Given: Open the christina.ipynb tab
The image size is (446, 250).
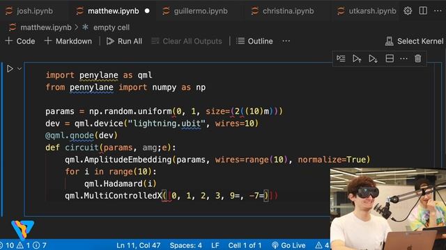Looking at the screenshot, I should pos(282,11).
